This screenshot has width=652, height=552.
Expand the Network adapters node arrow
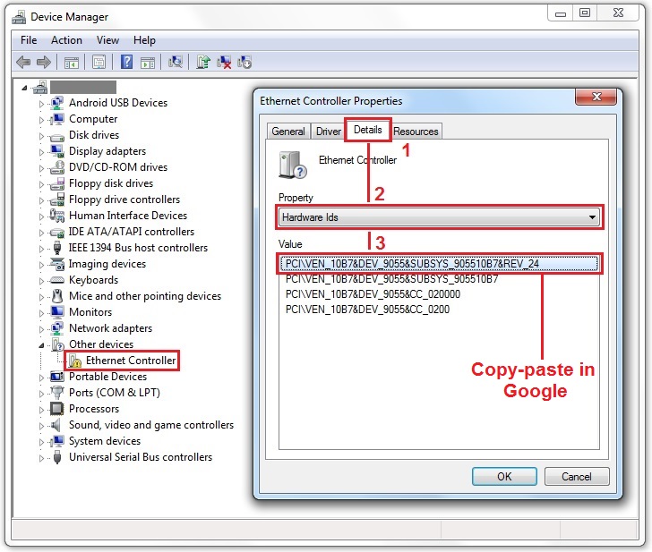pos(41,329)
